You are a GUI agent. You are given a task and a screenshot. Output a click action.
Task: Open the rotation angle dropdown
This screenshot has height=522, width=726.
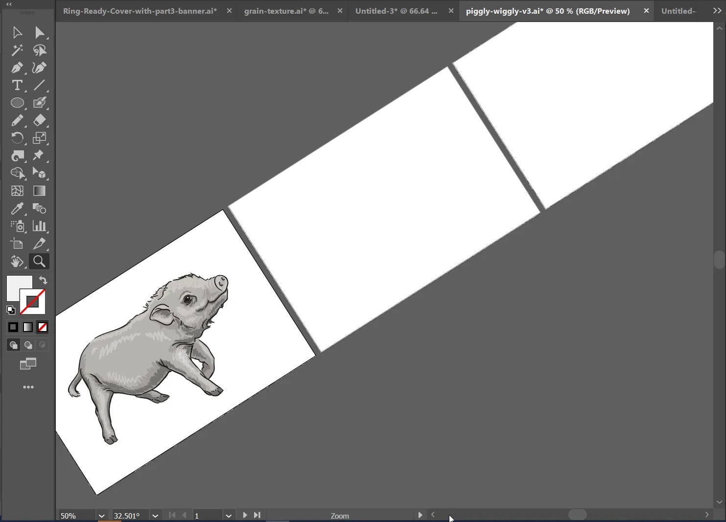pyautogui.click(x=155, y=515)
